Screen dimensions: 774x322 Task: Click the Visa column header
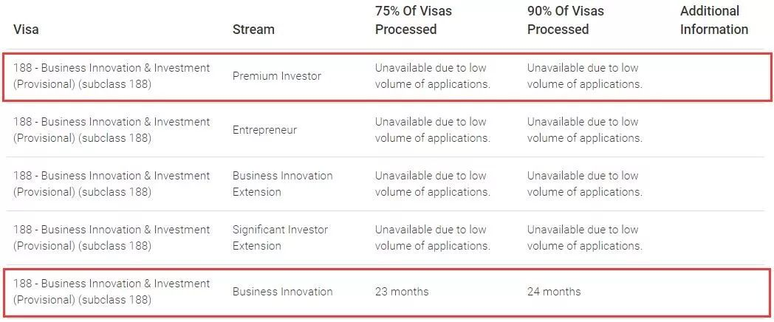26,30
